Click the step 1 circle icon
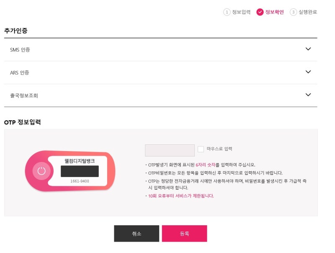Screen dimensions: 335x253 point(227,12)
